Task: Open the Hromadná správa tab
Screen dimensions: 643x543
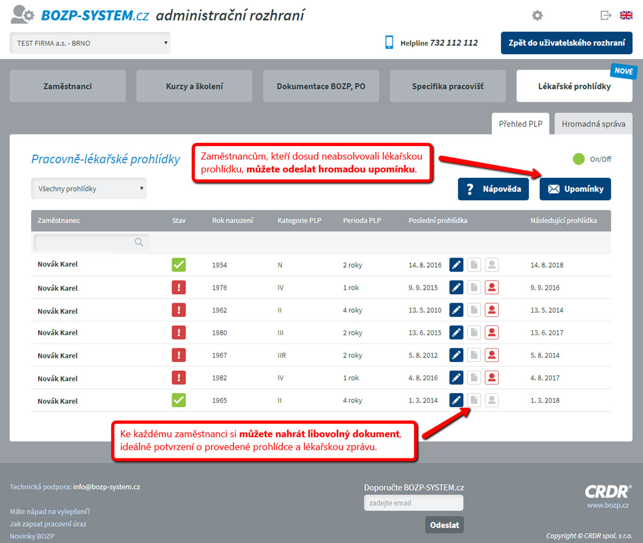Action: pyautogui.click(x=594, y=124)
